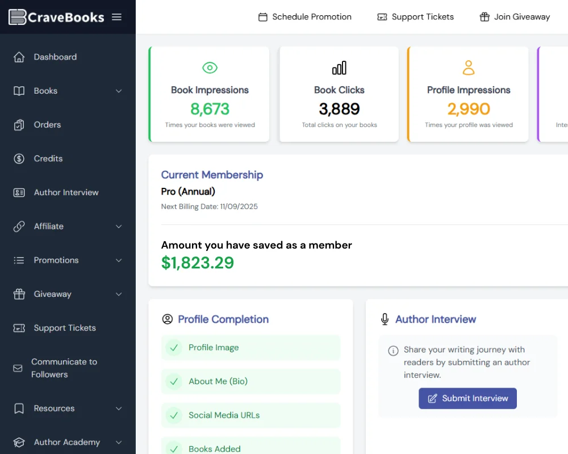Click the Credits dollar icon
This screenshot has height=454, width=568.
[19, 159]
